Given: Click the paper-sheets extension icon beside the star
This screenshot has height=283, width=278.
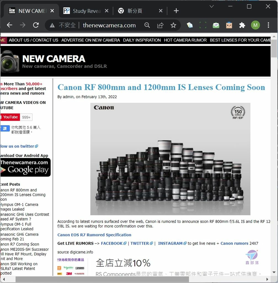Looking at the screenshot, I should point(190,25).
